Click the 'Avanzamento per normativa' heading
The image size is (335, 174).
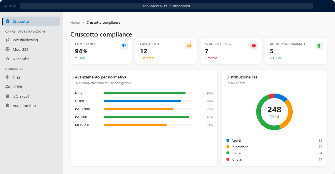coord(101,77)
